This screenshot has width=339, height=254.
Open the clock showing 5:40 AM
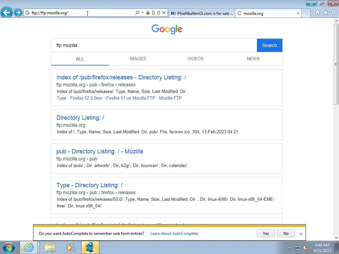tap(322, 248)
